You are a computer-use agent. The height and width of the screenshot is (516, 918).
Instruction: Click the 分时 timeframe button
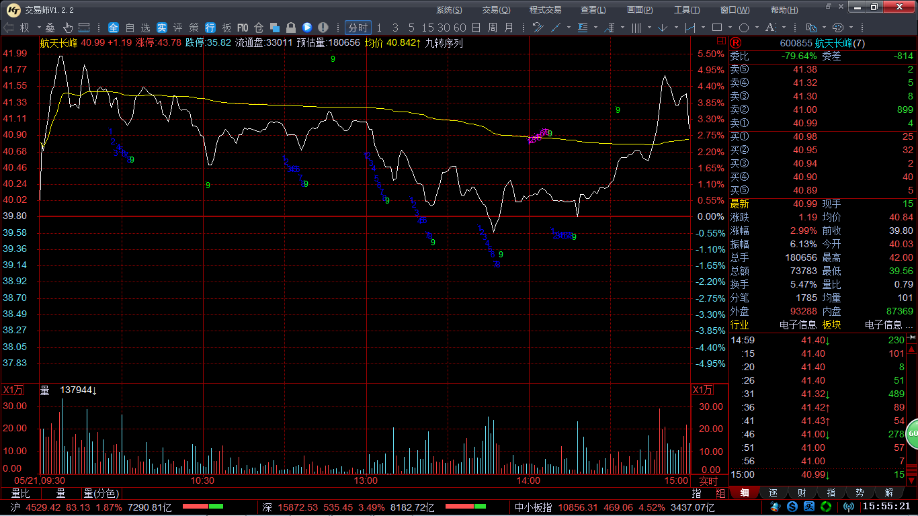point(358,28)
